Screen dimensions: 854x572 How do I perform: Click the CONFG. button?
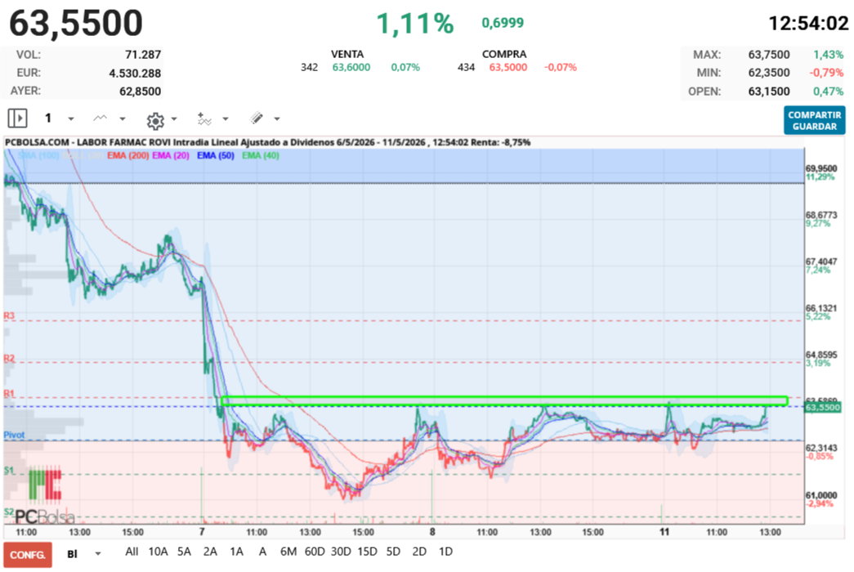pyautogui.click(x=28, y=555)
